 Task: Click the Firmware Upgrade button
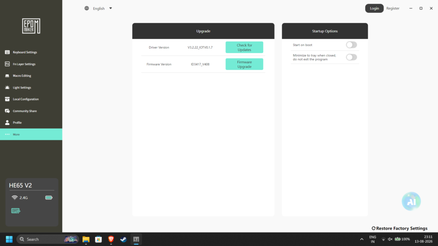pos(244,64)
